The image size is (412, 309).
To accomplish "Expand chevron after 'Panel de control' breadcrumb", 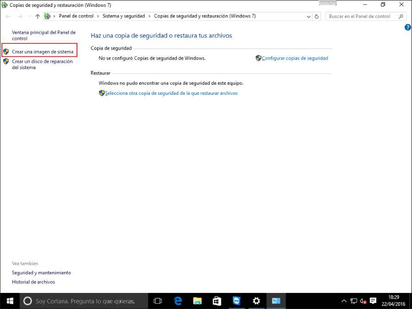I will point(98,16).
